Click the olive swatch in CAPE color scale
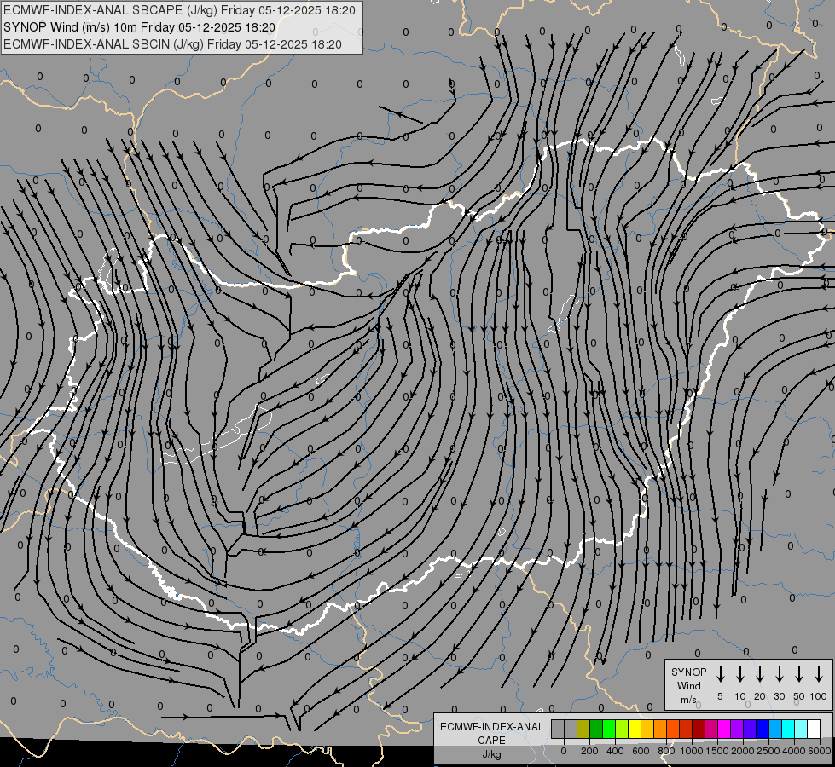 (x=583, y=729)
